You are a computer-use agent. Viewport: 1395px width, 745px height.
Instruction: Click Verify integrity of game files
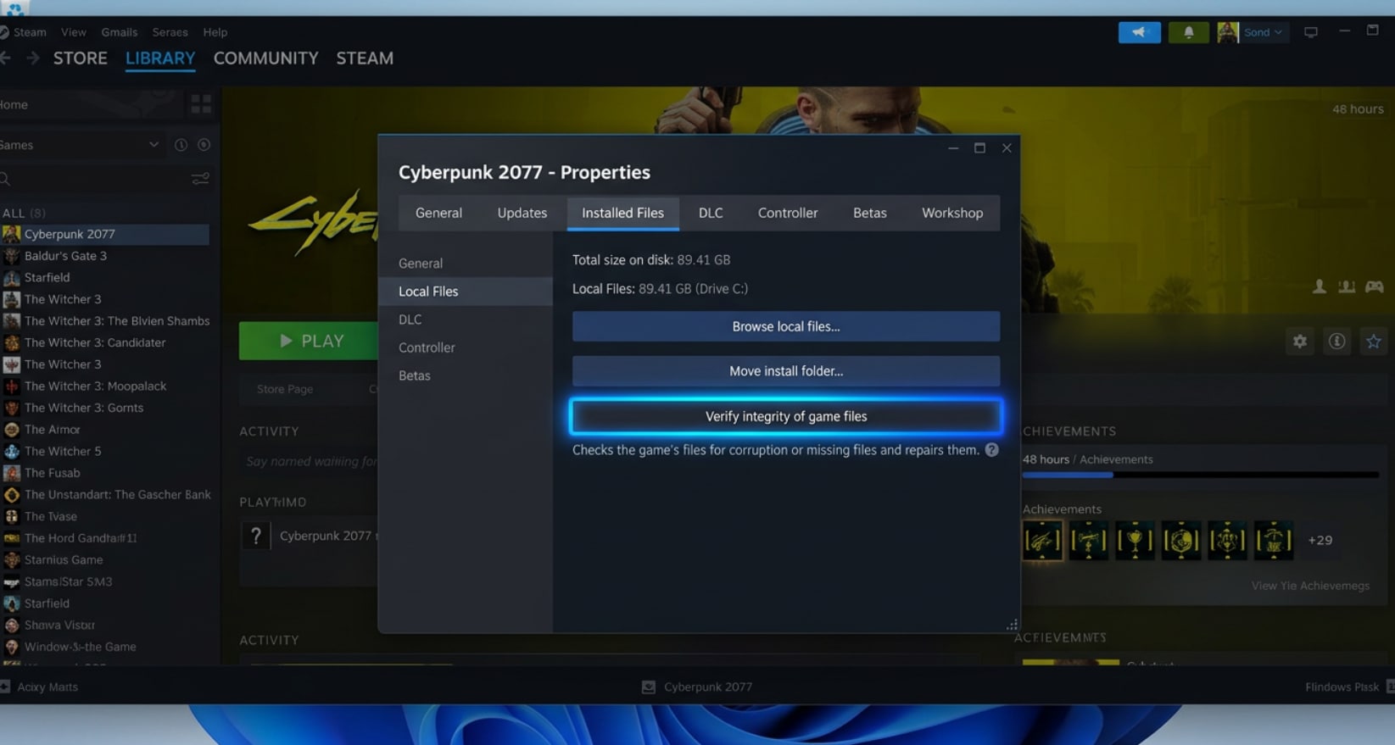click(786, 416)
